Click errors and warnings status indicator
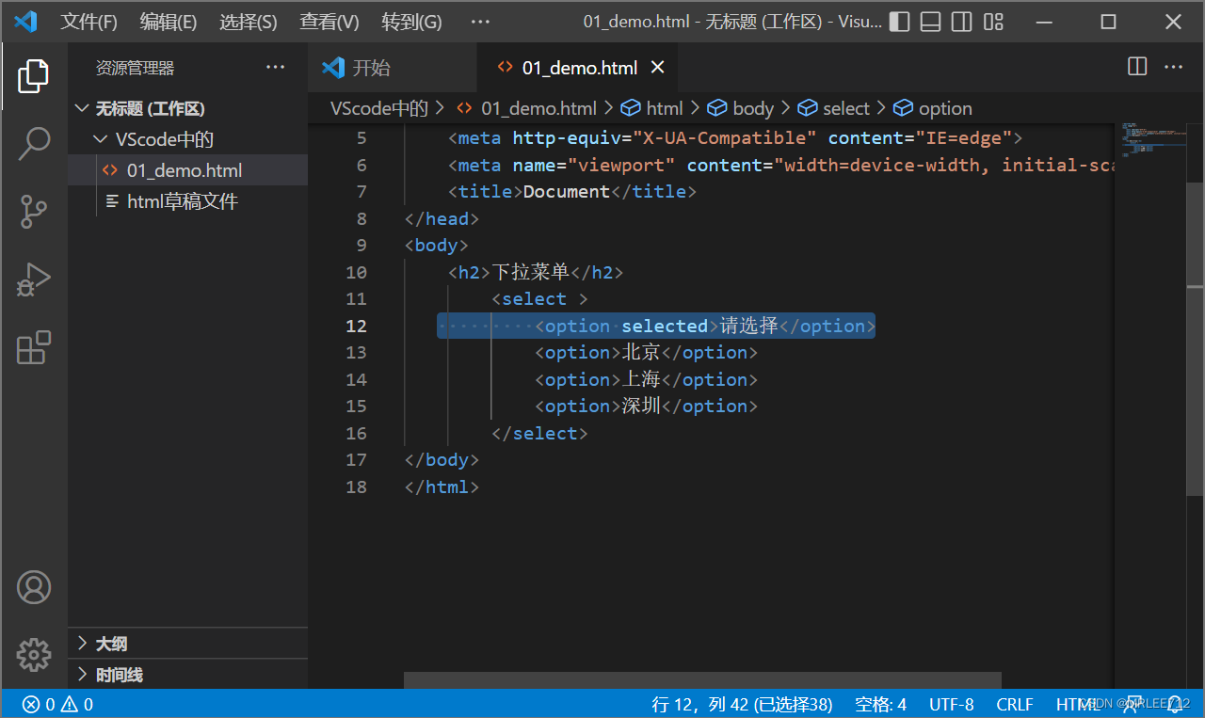This screenshot has height=718, width=1205. [x=58, y=704]
